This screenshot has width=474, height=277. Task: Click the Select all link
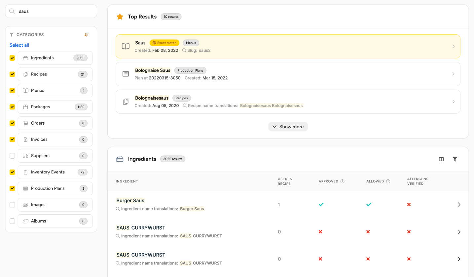click(x=19, y=45)
